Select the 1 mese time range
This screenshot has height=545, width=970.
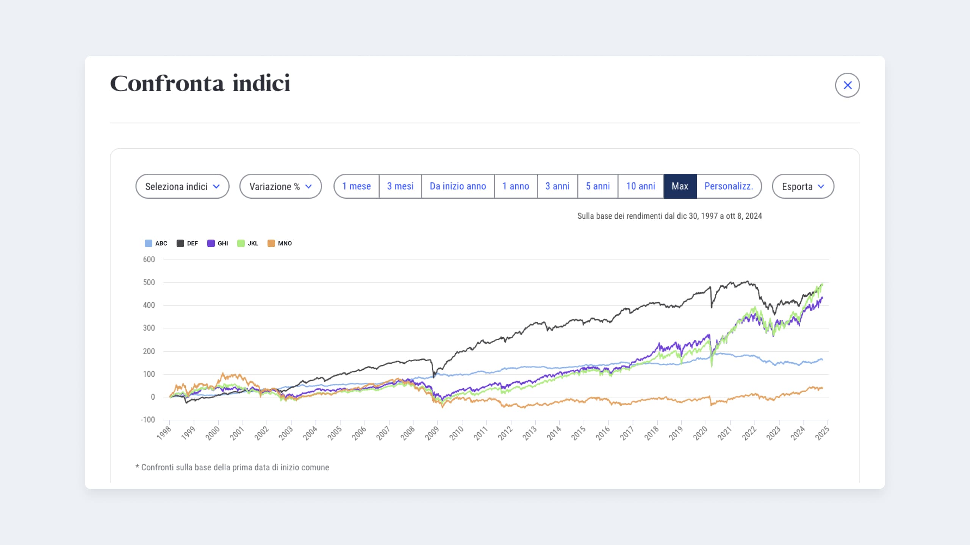point(357,186)
